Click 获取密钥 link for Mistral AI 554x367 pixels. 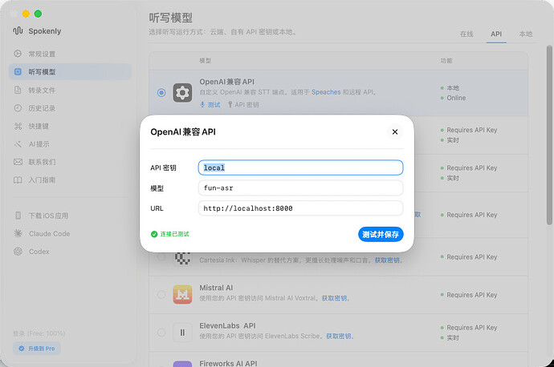pyautogui.click(x=334, y=298)
